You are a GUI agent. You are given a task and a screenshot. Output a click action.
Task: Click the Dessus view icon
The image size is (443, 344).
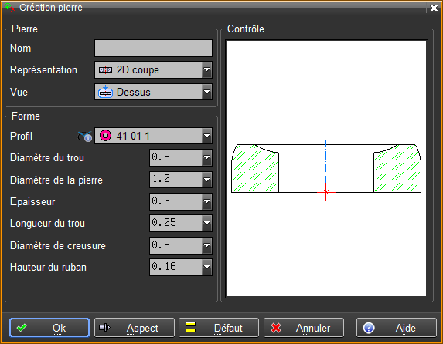105,92
